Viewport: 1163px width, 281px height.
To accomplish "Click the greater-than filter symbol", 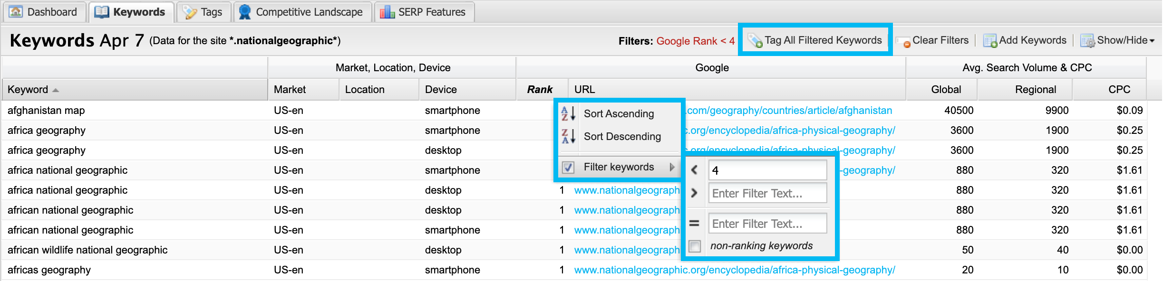I will 694,193.
